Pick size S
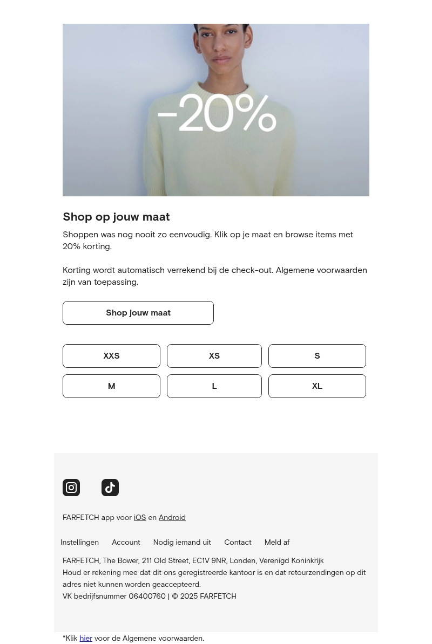The height and width of the screenshot is (644, 432). 317,356
